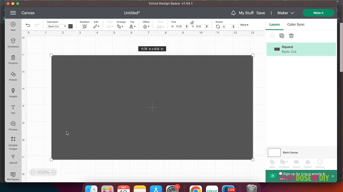This screenshot has width=343, height=192.
Task: Click the operation color swatch
Action: tap(71, 26)
